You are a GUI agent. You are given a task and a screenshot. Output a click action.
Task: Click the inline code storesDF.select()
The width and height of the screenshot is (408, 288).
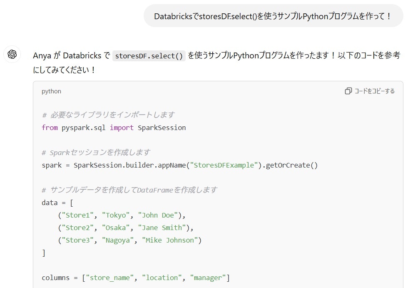(x=149, y=56)
